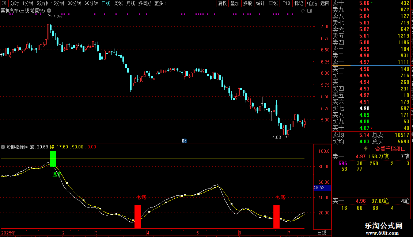Image resolution: width=413 pixels, height=237 pixels.
Task: Switch to 月线 monthly chart
Action: tap(130, 3)
